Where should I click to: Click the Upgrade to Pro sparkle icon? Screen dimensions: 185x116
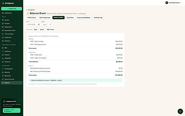[x=4, y=101]
